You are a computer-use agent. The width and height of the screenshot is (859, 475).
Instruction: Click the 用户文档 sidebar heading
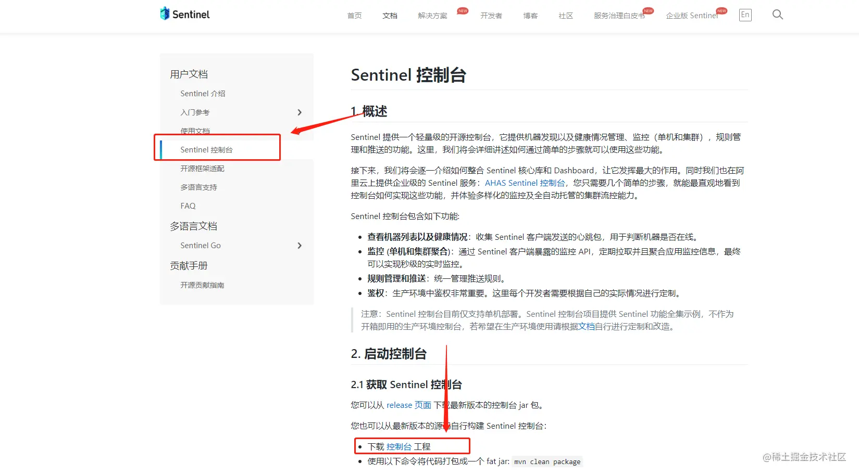pyautogui.click(x=189, y=74)
